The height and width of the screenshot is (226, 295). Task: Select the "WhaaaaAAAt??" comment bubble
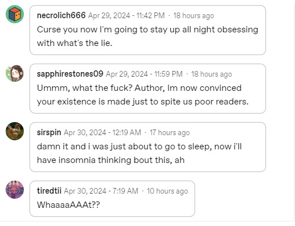coord(112,199)
